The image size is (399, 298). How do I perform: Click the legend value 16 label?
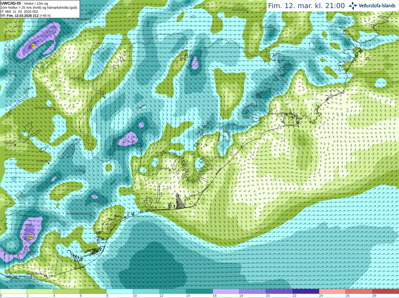pos(214,296)
